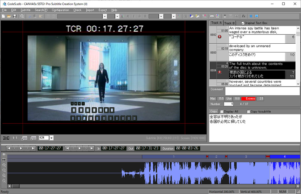Set video to 1:1 scale
This screenshot has width=301, height=194.
click(x=15, y=138)
